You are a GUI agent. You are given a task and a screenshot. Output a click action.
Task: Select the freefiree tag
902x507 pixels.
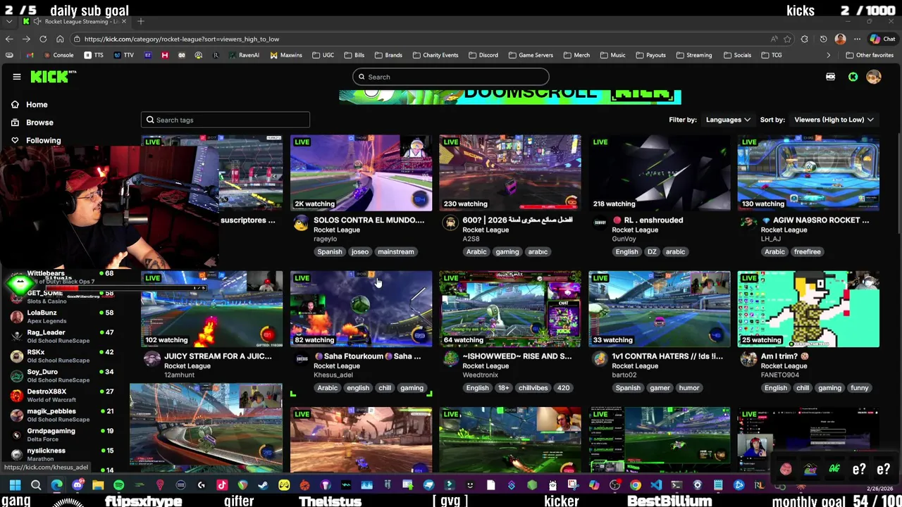(807, 251)
